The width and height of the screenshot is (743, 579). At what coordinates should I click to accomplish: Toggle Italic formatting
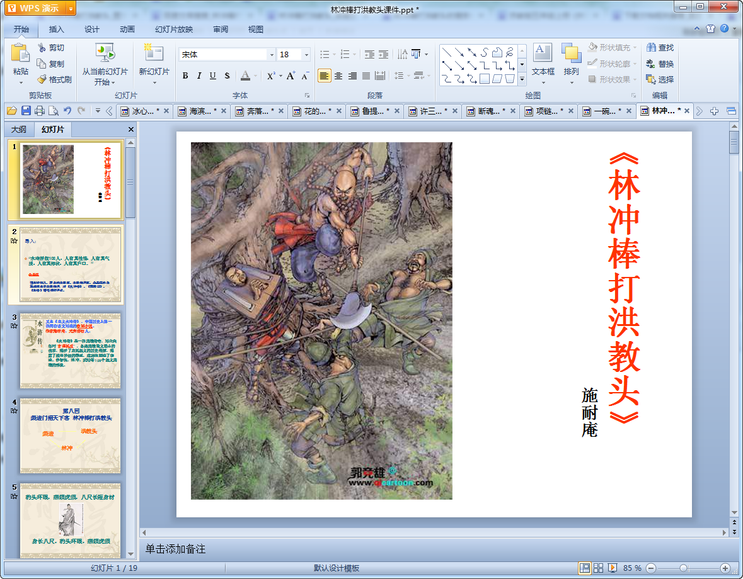click(199, 76)
